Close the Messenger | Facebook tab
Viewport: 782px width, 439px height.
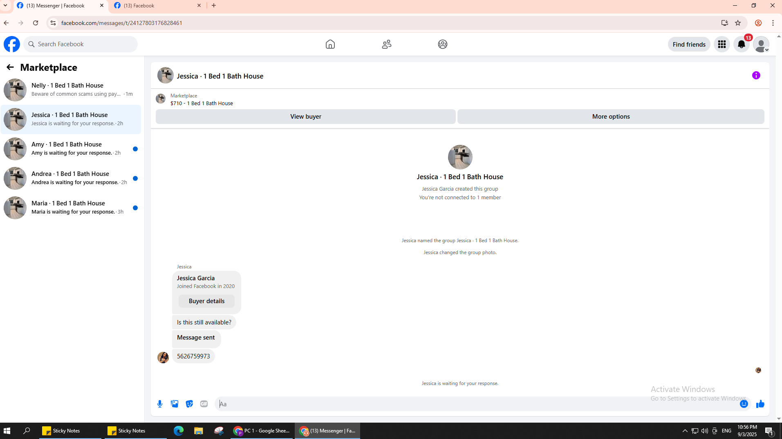pos(102,6)
